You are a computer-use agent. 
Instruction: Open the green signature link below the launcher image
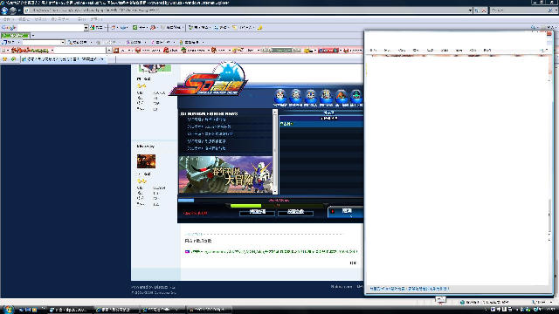[273, 251]
